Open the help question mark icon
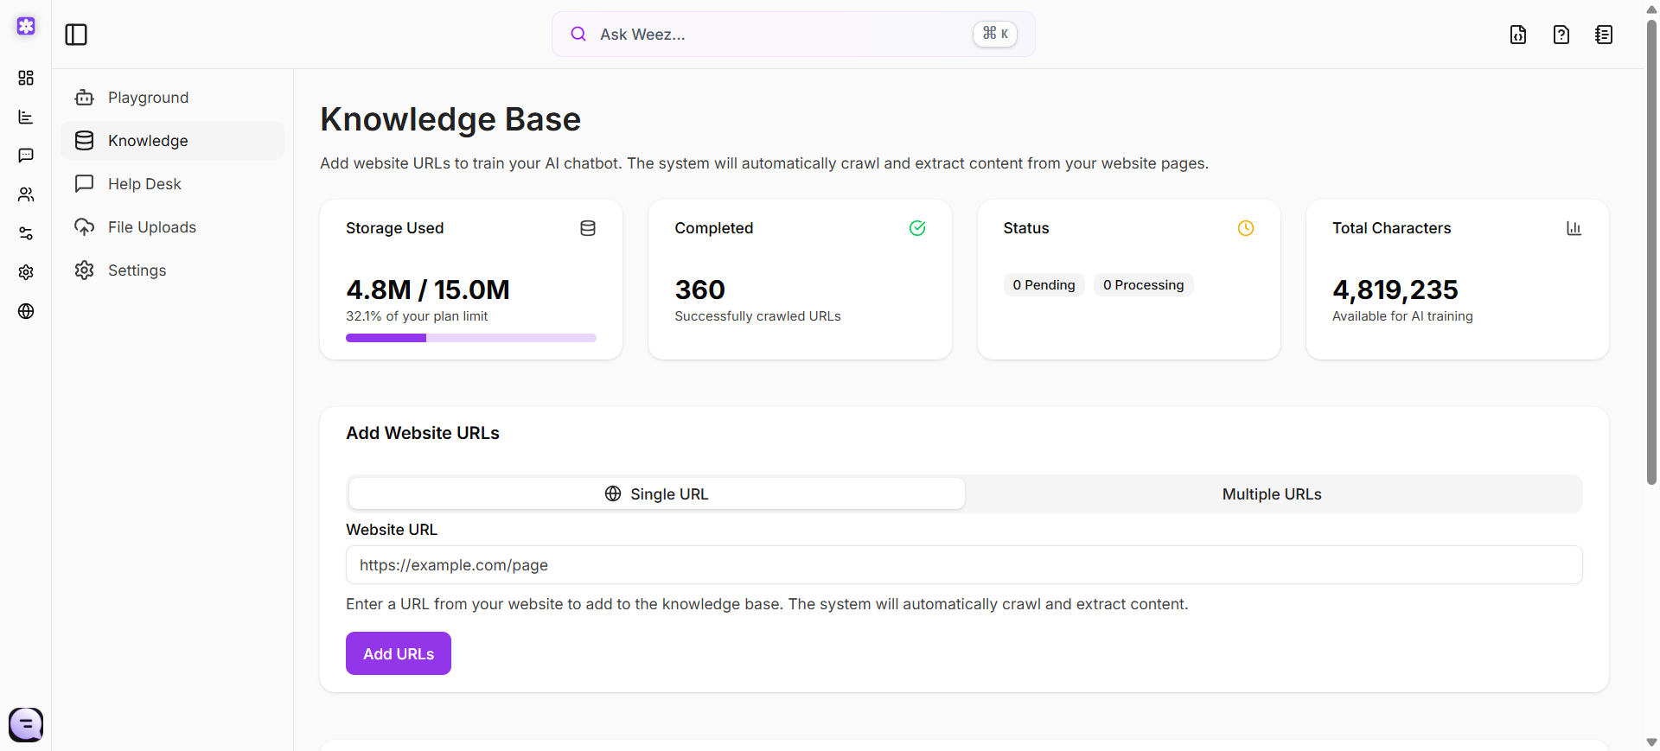1660x751 pixels. [1561, 35]
